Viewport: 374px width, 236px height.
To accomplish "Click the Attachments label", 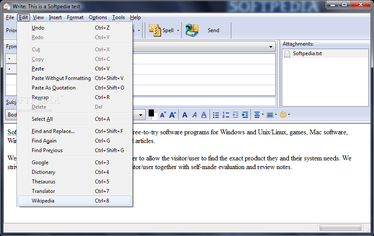I will coord(298,44).
